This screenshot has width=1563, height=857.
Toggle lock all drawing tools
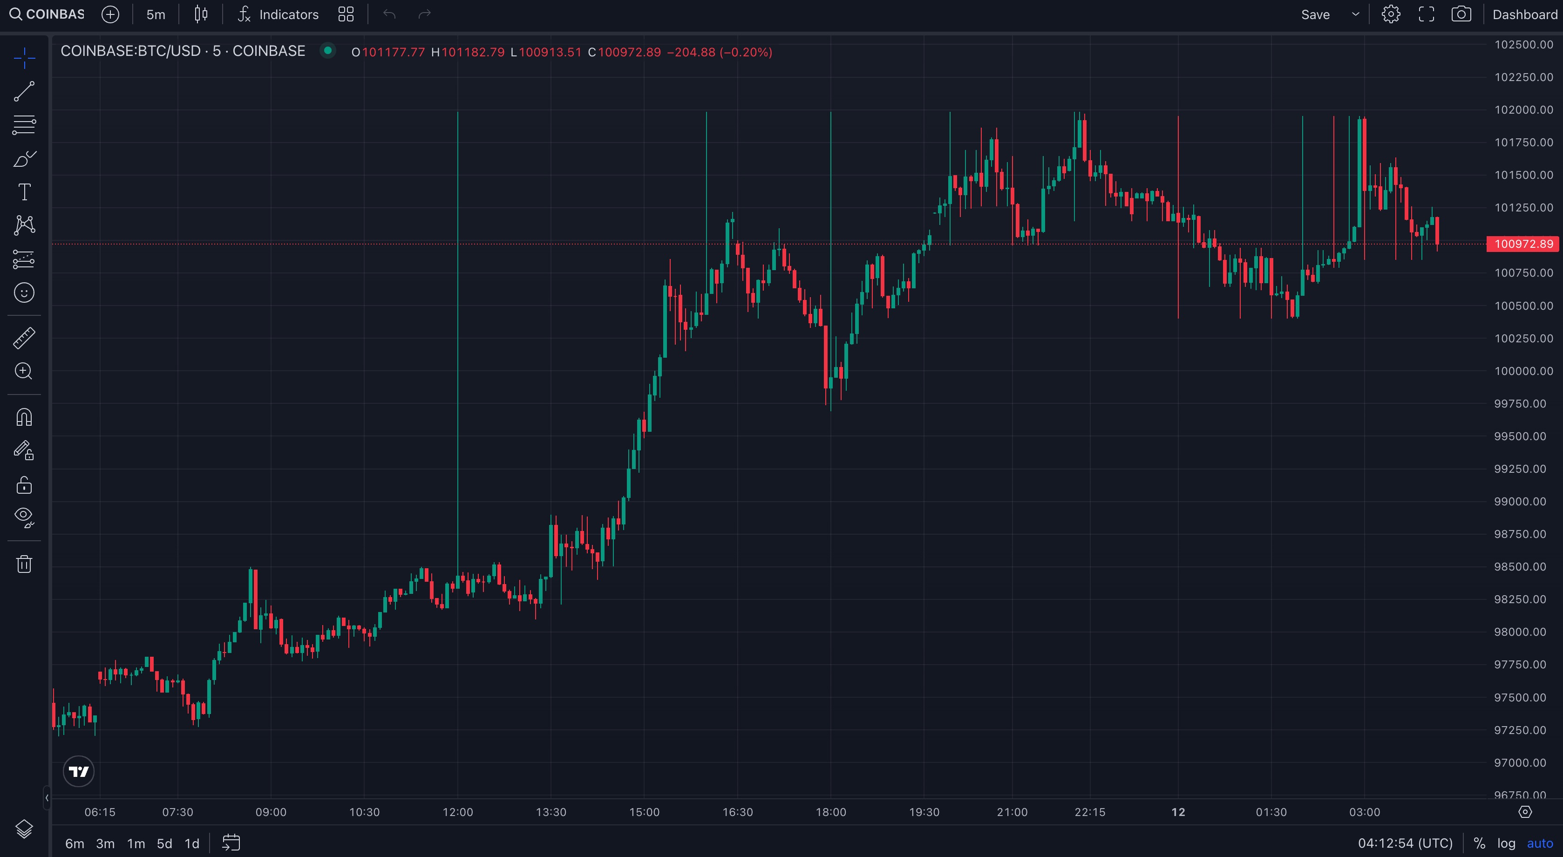click(x=24, y=485)
